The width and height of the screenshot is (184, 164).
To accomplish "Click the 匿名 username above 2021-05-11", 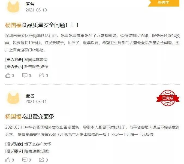I will [x=30, y=96].
